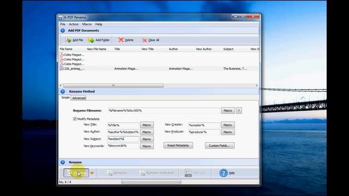This screenshot has width=349, height=196.
Task: Toggle the Modify Metadata checkbox
Action: [75, 119]
